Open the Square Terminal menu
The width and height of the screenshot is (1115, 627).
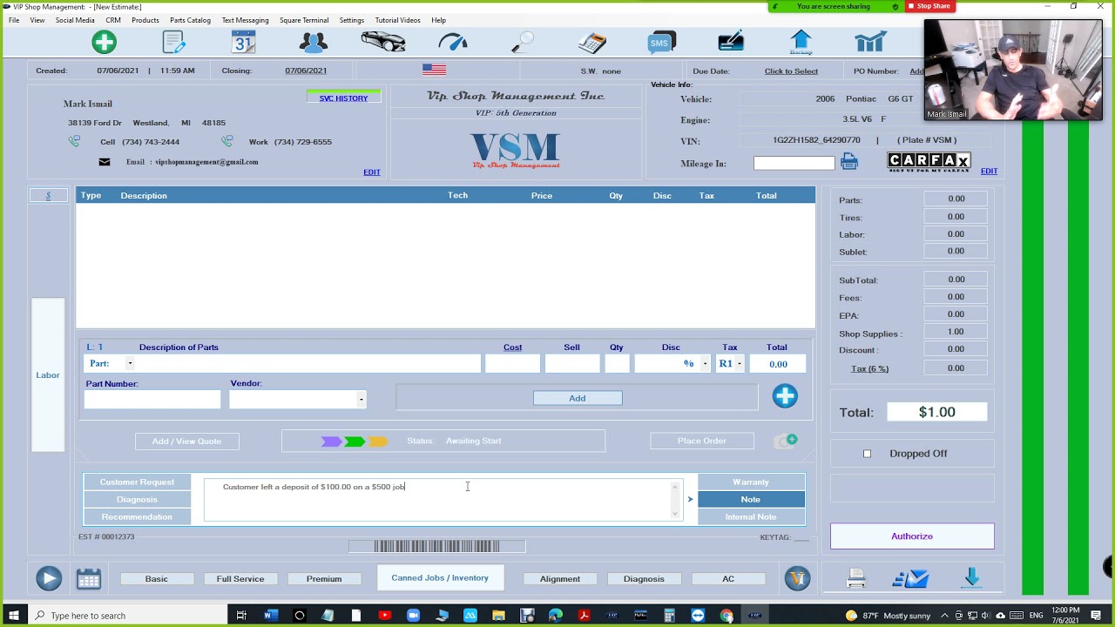coord(304,20)
